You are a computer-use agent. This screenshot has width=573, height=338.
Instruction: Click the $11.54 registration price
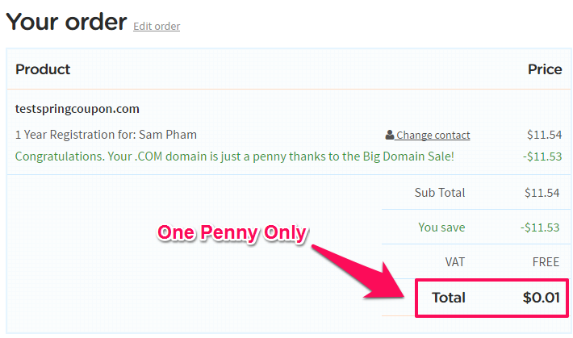tap(544, 135)
